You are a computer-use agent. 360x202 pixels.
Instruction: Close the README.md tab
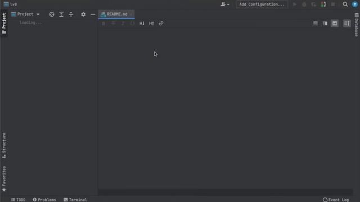131,14
